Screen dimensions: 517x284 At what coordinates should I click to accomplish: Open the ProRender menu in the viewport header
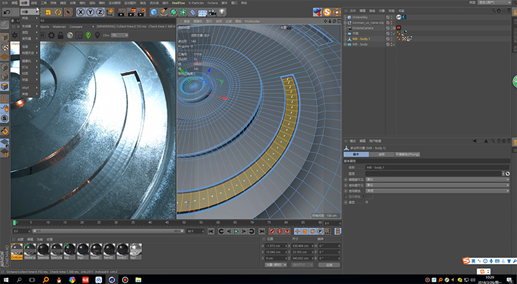coord(252,21)
